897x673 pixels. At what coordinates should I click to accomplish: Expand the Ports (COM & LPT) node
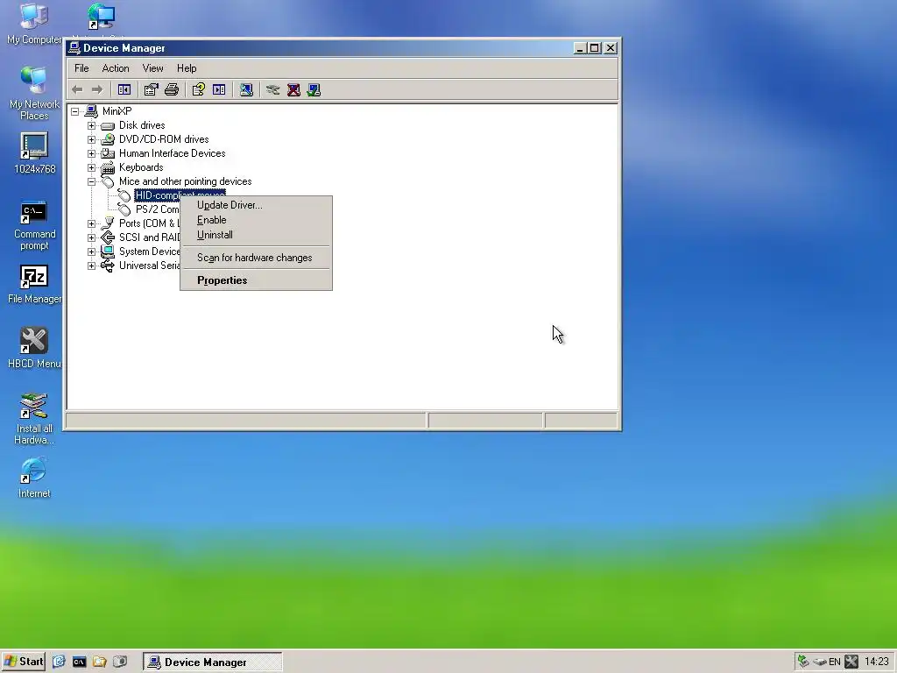click(x=91, y=223)
